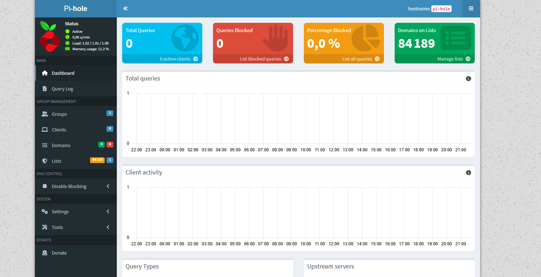The image size is (541, 277).
Task: Open Clients using the monitor icon
Action: click(x=45, y=129)
